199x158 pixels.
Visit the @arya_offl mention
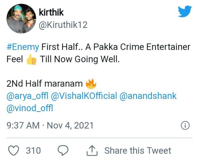28,96
